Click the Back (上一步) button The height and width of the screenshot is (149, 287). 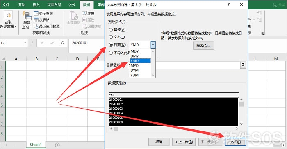coord(184,142)
